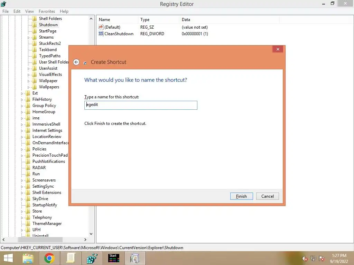Click the back arrow in Create Shortcut dialog
Image resolution: width=354 pixels, height=265 pixels.
click(x=76, y=62)
